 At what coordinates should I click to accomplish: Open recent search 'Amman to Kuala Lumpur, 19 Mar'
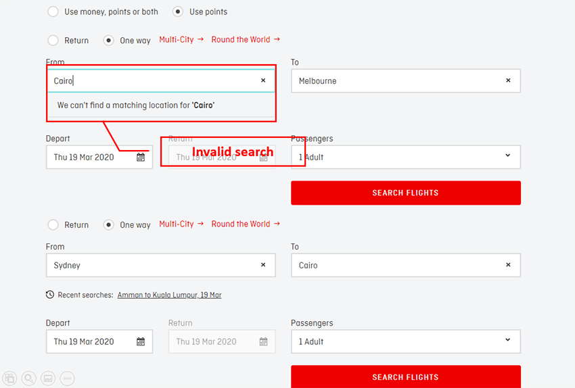(x=169, y=295)
